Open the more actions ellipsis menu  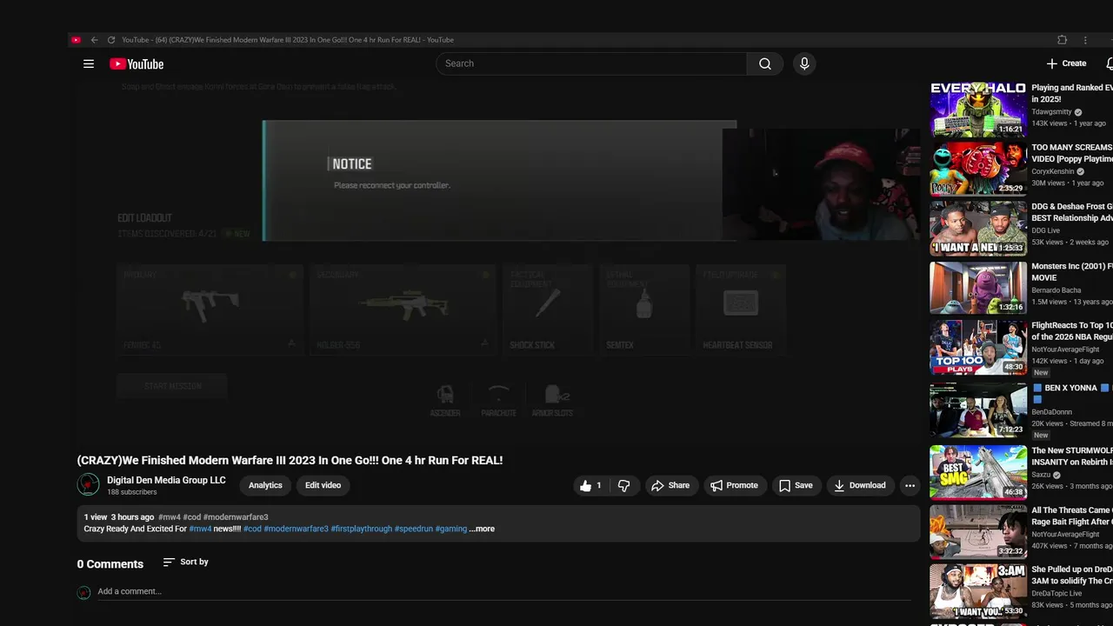point(910,486)
